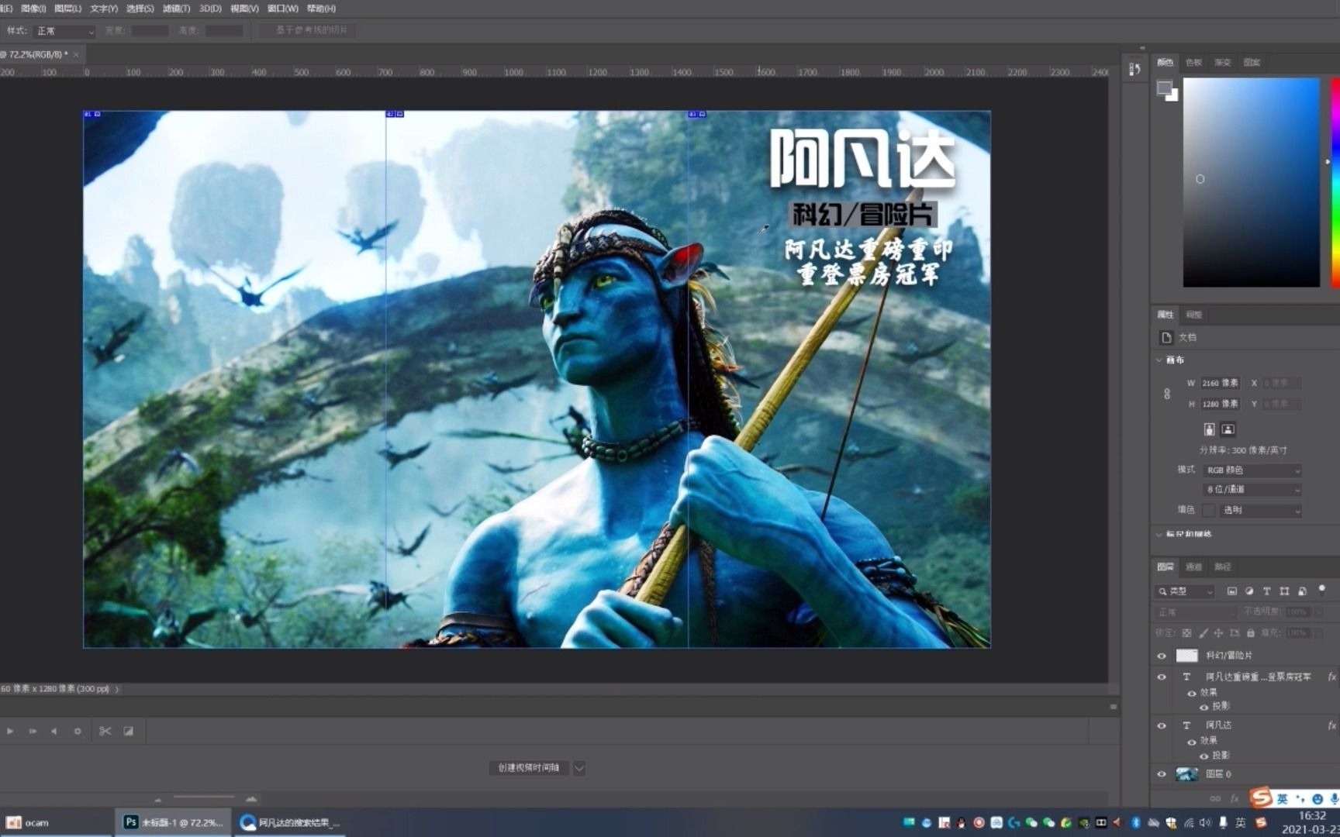The width and height of the screenshot is (1340, 837).
Task: Click fx icon on the 阿凡达 layer
Action: click(1332, 726)
